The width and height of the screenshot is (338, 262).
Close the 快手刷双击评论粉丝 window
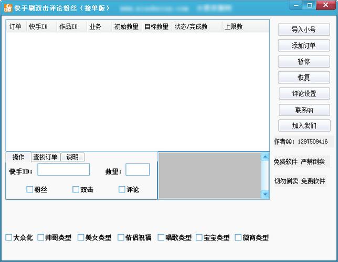(x=326, y=5)
